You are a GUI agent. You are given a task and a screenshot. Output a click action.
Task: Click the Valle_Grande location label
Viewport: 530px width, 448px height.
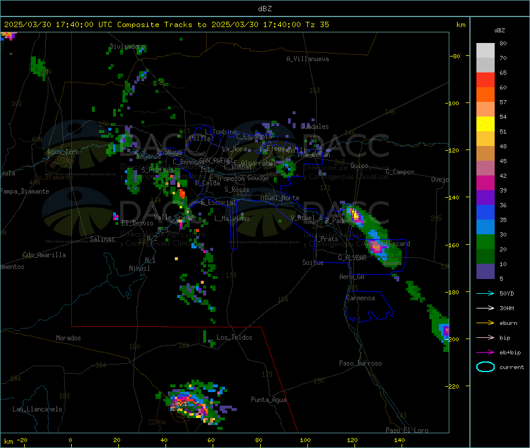coord(175,217)
